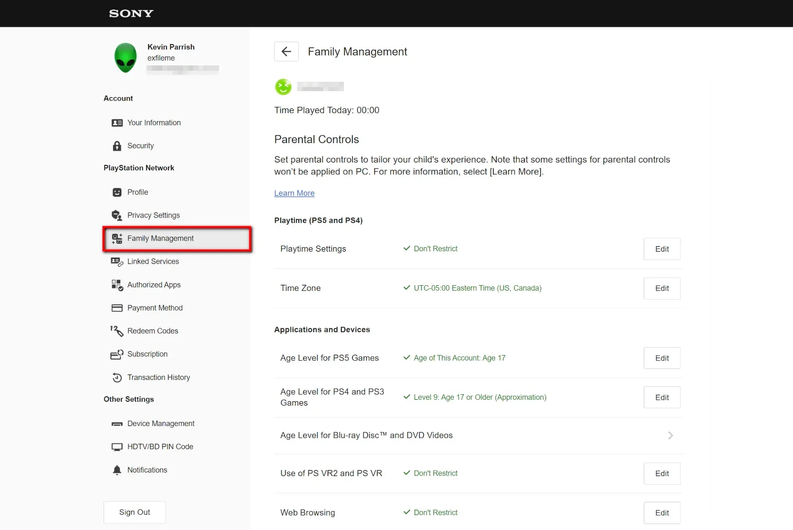
Task: Select the Family Management icon
Action: point(117,238)
